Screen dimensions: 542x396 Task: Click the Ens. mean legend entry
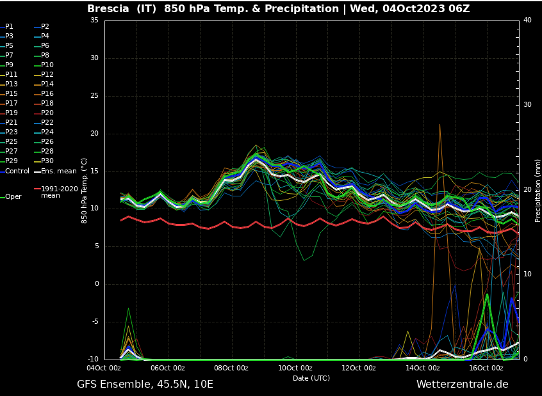click(55, 171)
